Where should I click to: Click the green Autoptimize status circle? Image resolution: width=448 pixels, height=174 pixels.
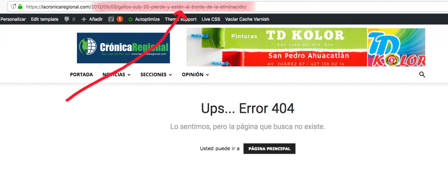point(131,19)
